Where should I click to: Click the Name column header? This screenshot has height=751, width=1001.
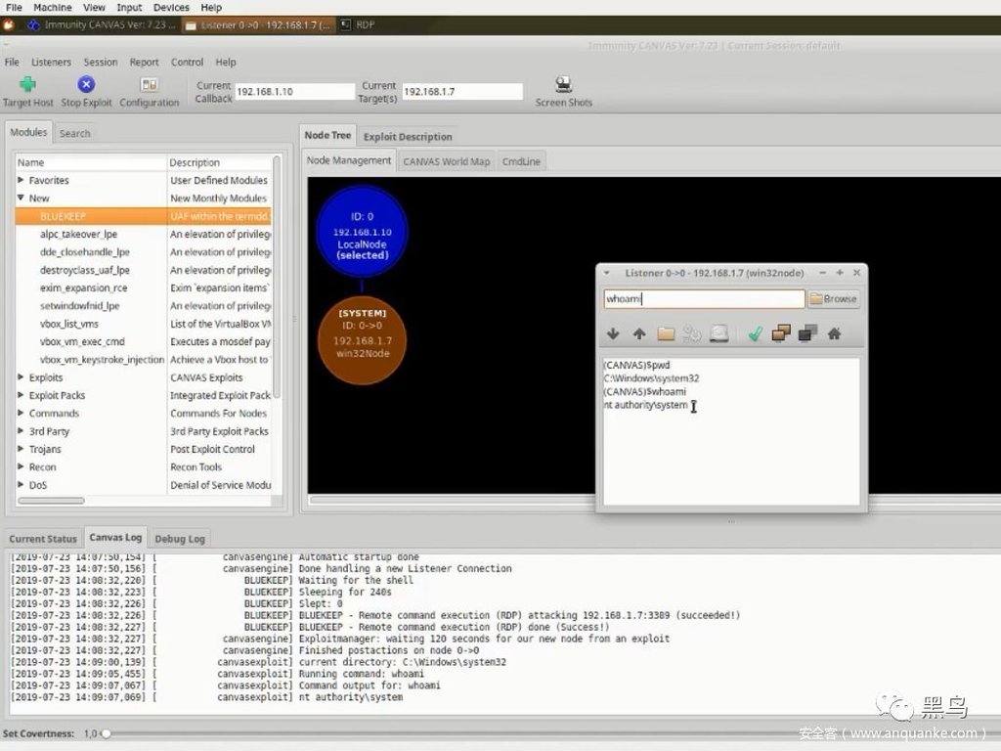tap(91, 162)
